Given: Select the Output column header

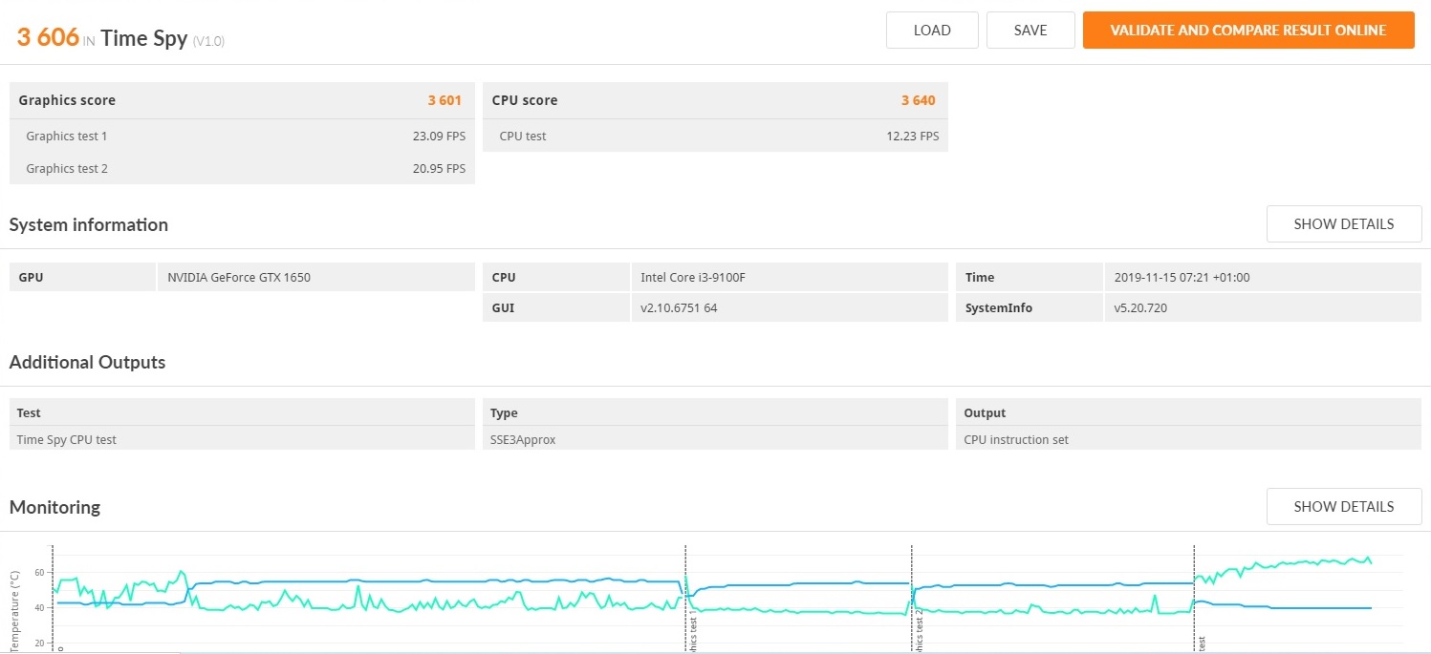Looking at the screenshot, I should (x=985, y=413).
